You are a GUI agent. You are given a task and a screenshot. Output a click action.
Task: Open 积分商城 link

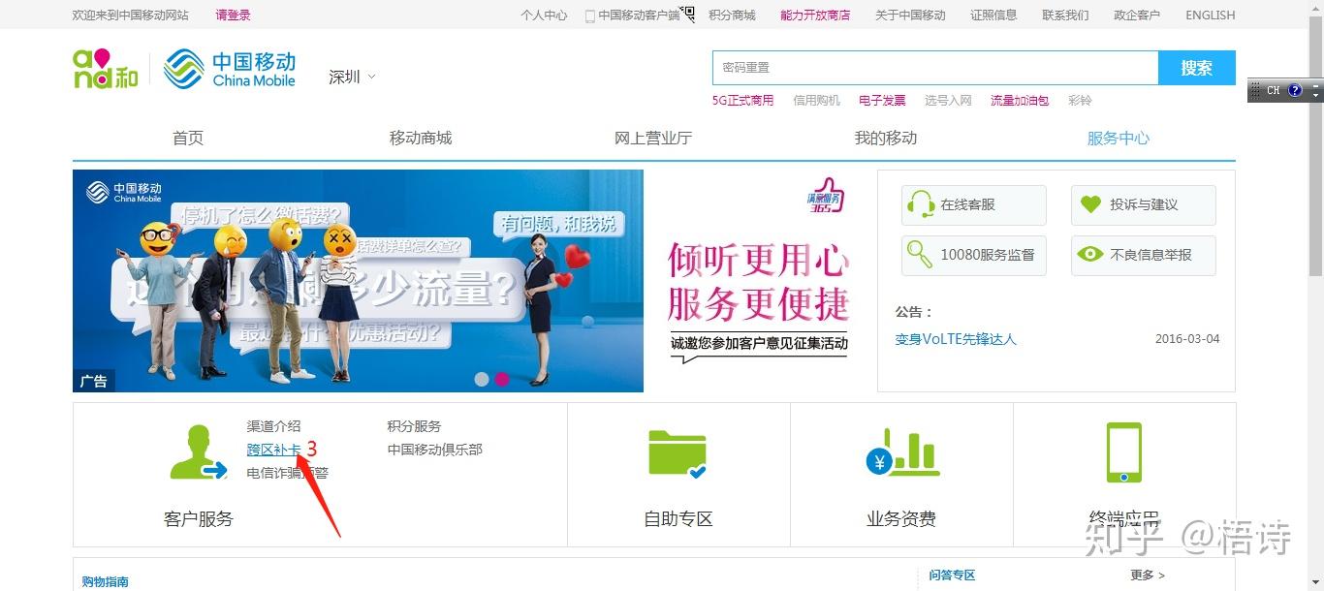732,15
